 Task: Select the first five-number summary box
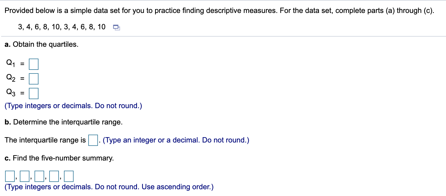coord(10,176)
